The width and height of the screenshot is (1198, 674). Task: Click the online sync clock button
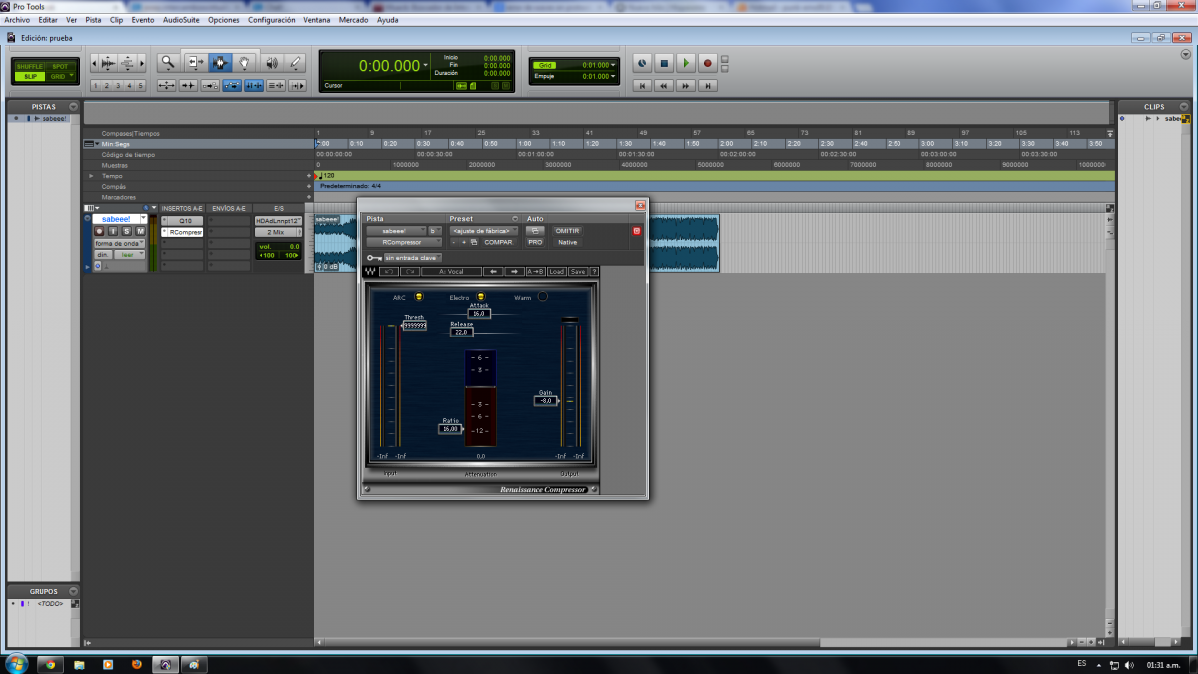pos(642,63)
